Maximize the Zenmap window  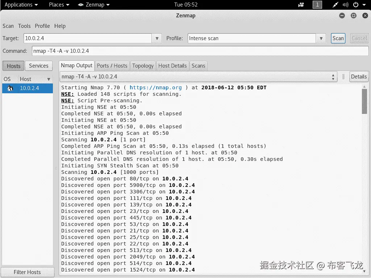(x=354, y=16)
